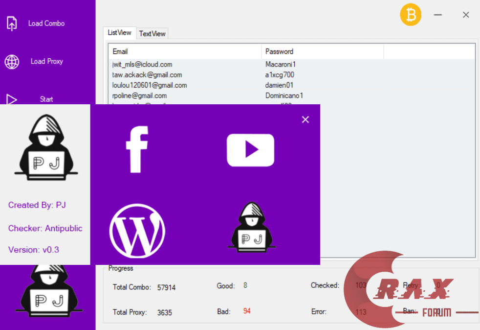Minimize the checker window
The width and height of the screenshot is (480, 330).
438,15
